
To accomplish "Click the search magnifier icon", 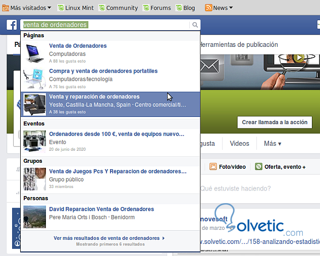I will (195, 25).
